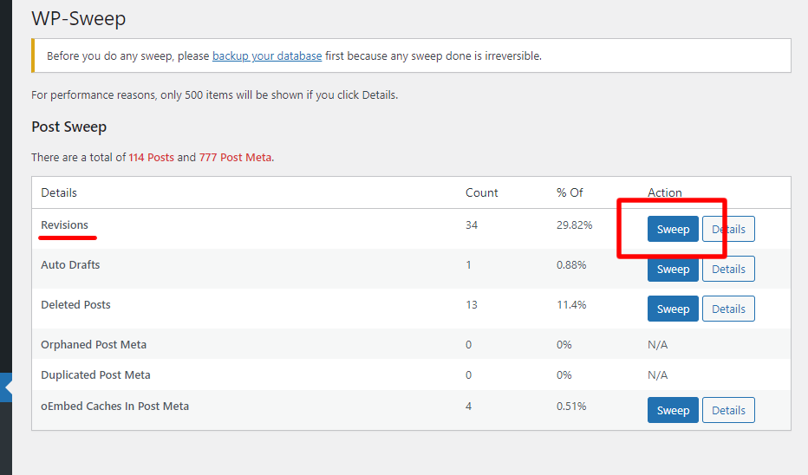This screenshot has height=475, width=808.
Task: Select the oEmbed Caches In Post Meta label
Action: click(115, 406)
